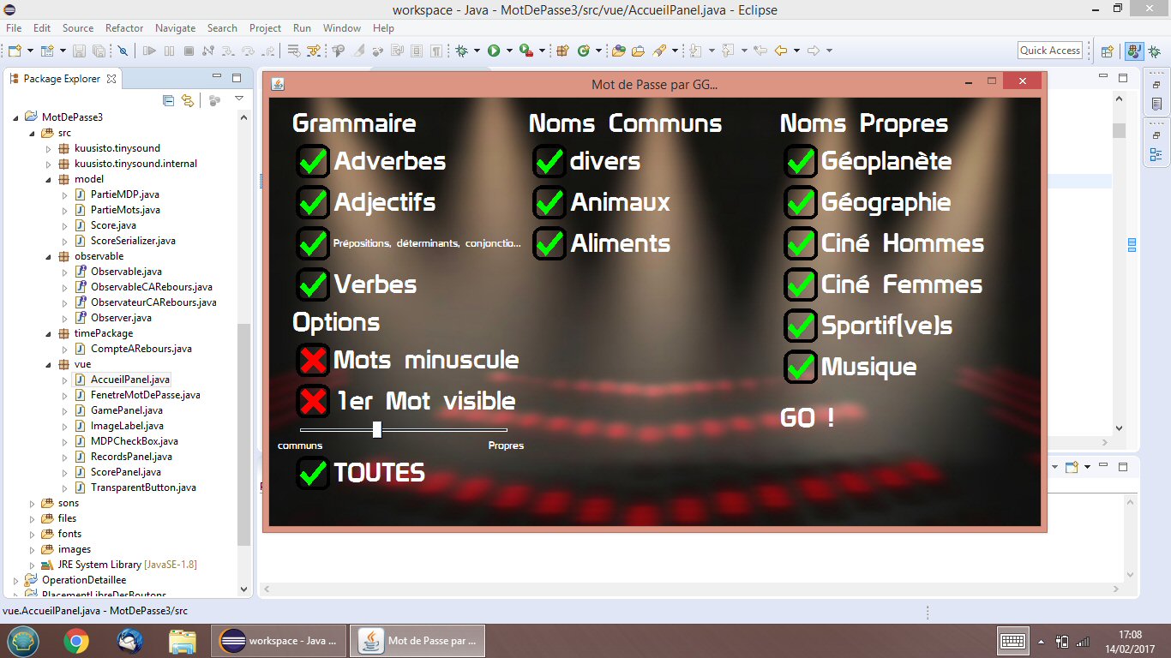Click Collapse All in Package Explorer
This screenshot has height=658, width=1171.
168,100
